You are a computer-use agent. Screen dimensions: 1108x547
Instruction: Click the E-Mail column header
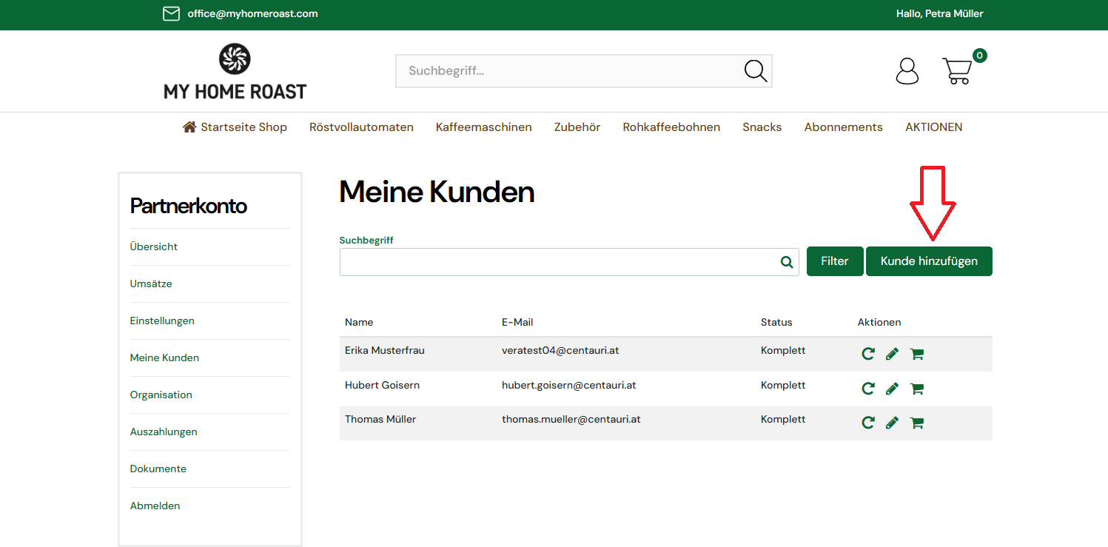(517, 322)
